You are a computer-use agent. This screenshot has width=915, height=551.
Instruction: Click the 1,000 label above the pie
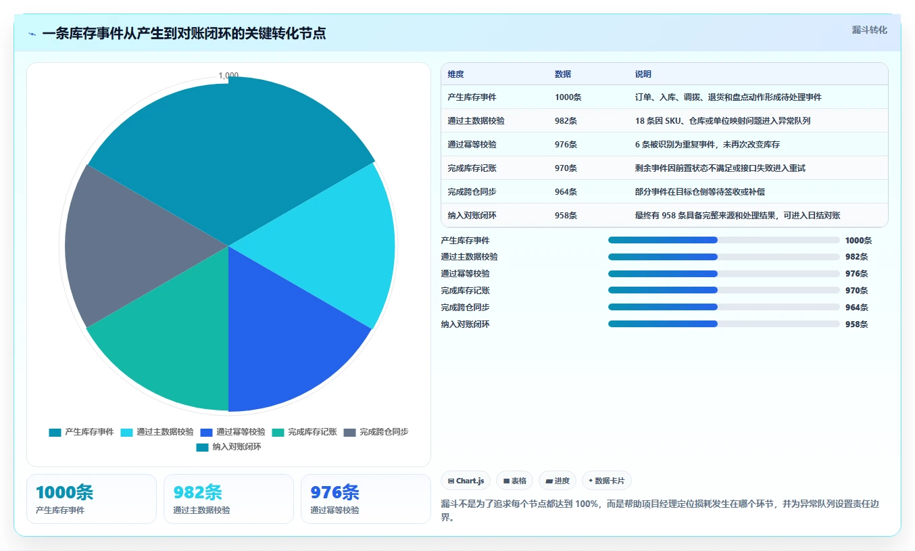click(x=228, y=76)
